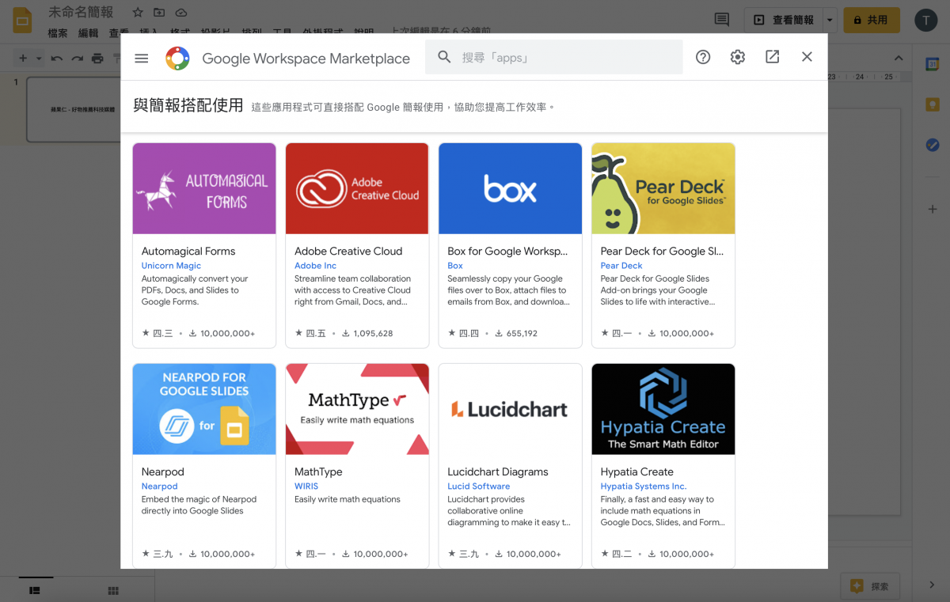Open the Hypatia Create card image
This screenshot has height=602, width=950.
663,409
